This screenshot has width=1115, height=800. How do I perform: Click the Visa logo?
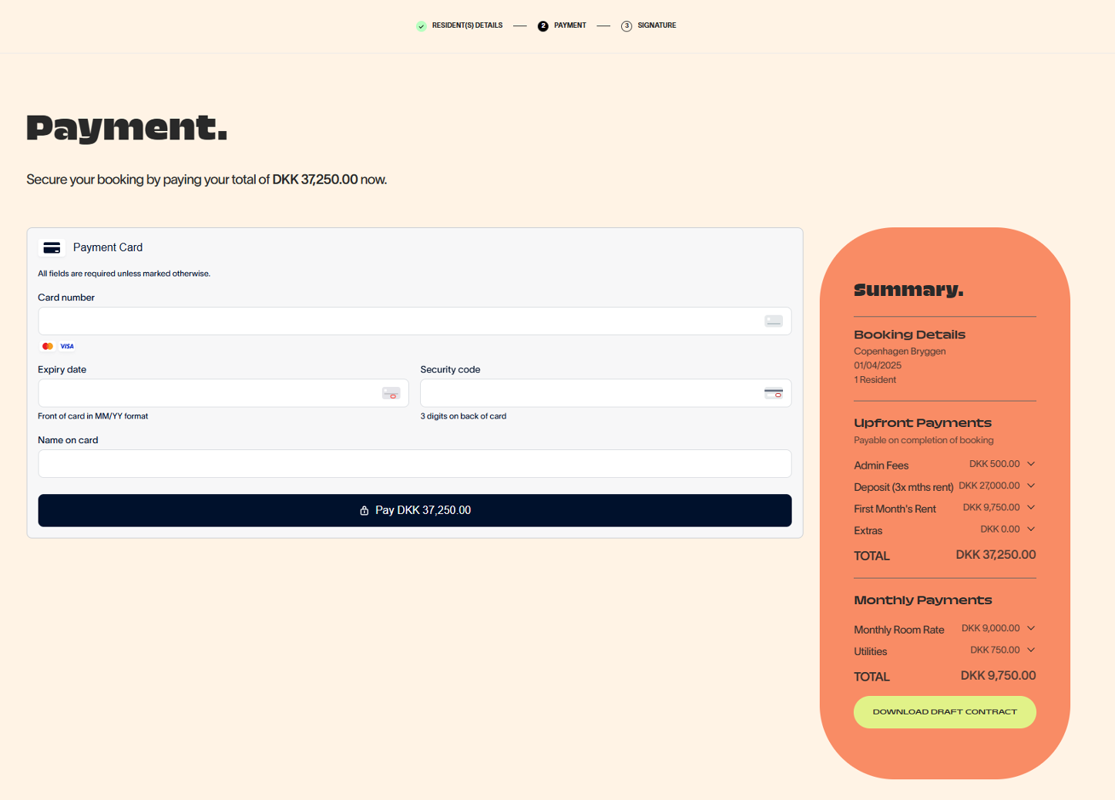pyautogui.click(x=67, y=346)
